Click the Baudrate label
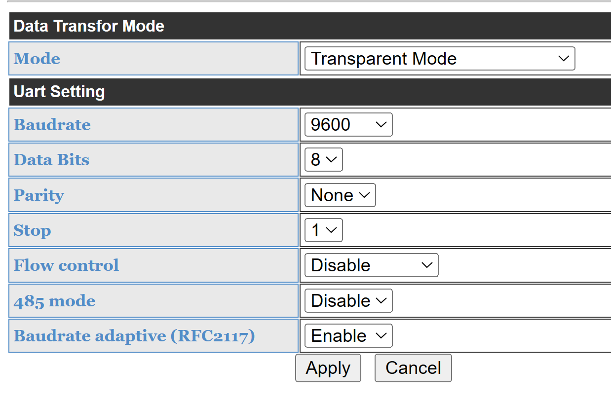611x403 pixels. click(x=52, y=125)
